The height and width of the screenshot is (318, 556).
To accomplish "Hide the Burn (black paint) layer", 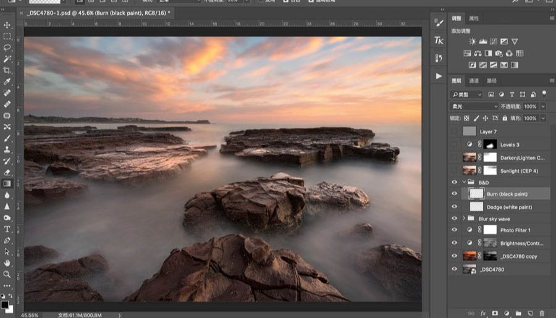I will (454, 194).
